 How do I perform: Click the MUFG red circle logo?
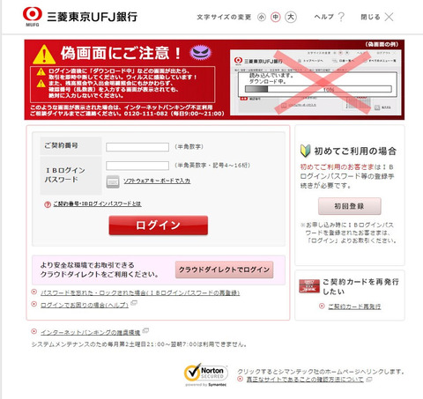click(x=33, y=14)
